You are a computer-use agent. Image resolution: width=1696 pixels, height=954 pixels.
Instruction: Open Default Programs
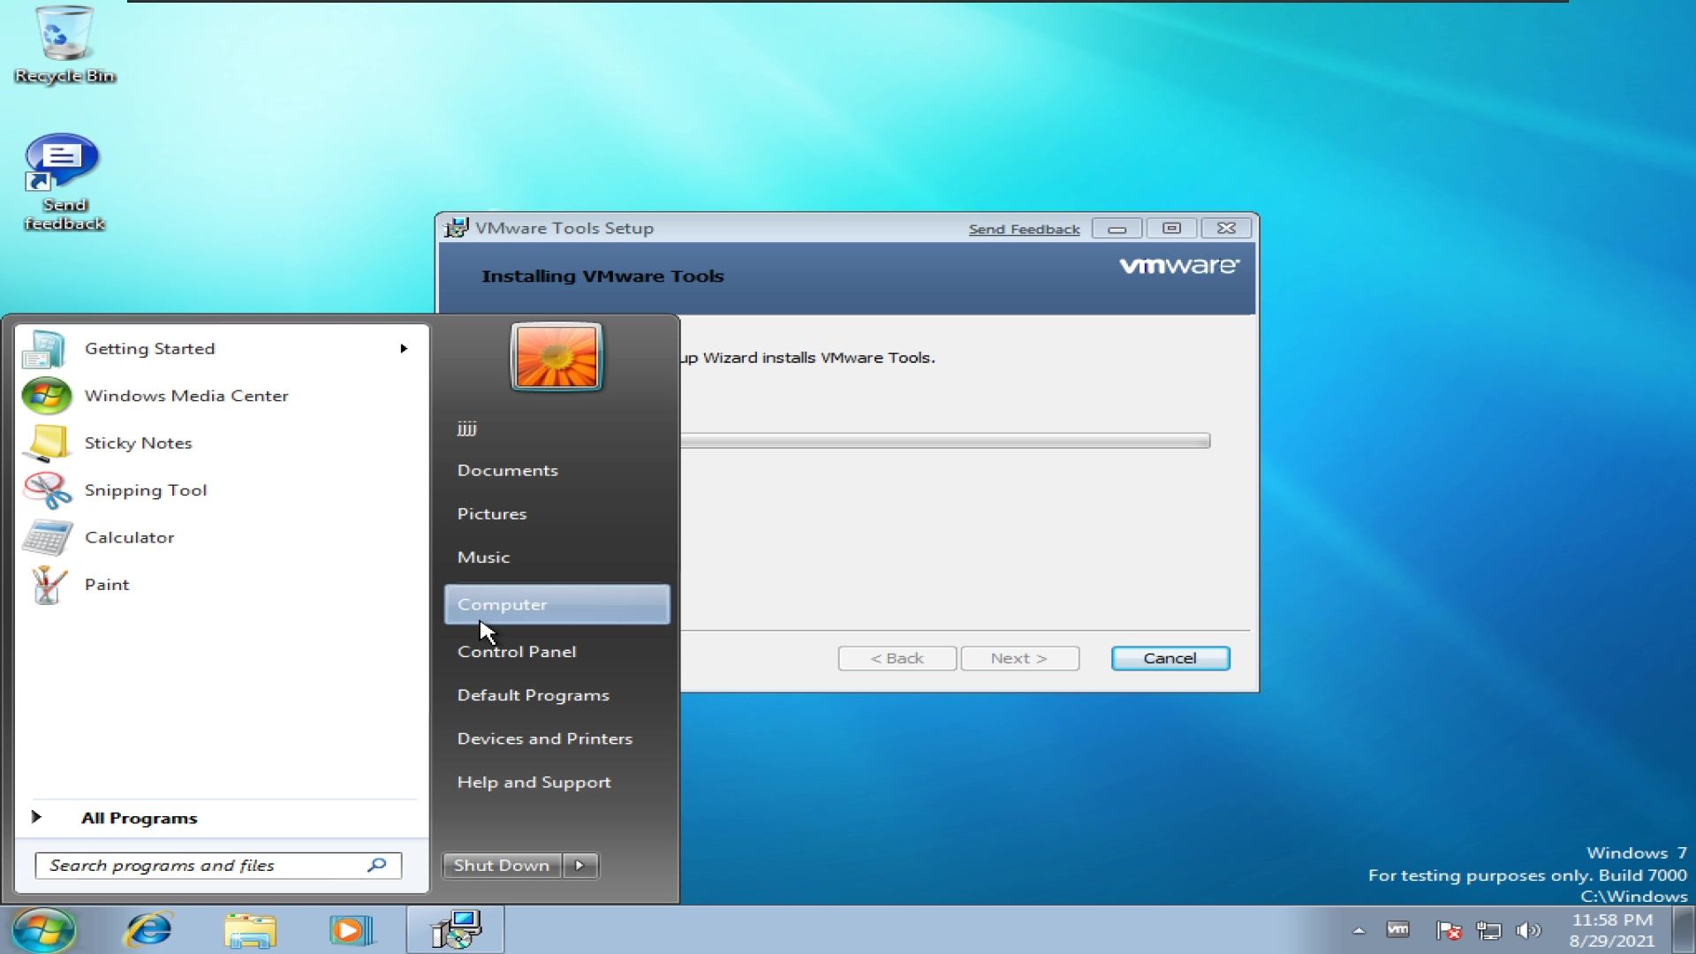pyautogui.click(x=556, y=695)
